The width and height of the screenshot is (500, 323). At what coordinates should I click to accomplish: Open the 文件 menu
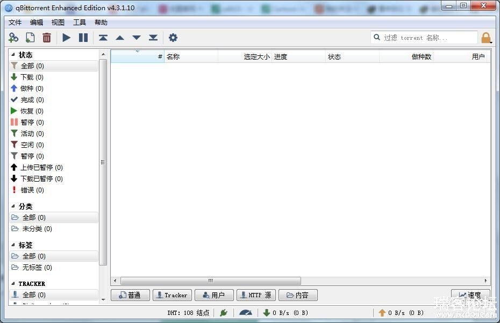coord(15,23)
